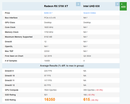Click the Max TDP row label

pos(9,51)
